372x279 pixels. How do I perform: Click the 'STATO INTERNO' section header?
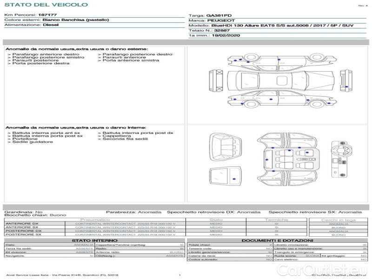(94, 240)
